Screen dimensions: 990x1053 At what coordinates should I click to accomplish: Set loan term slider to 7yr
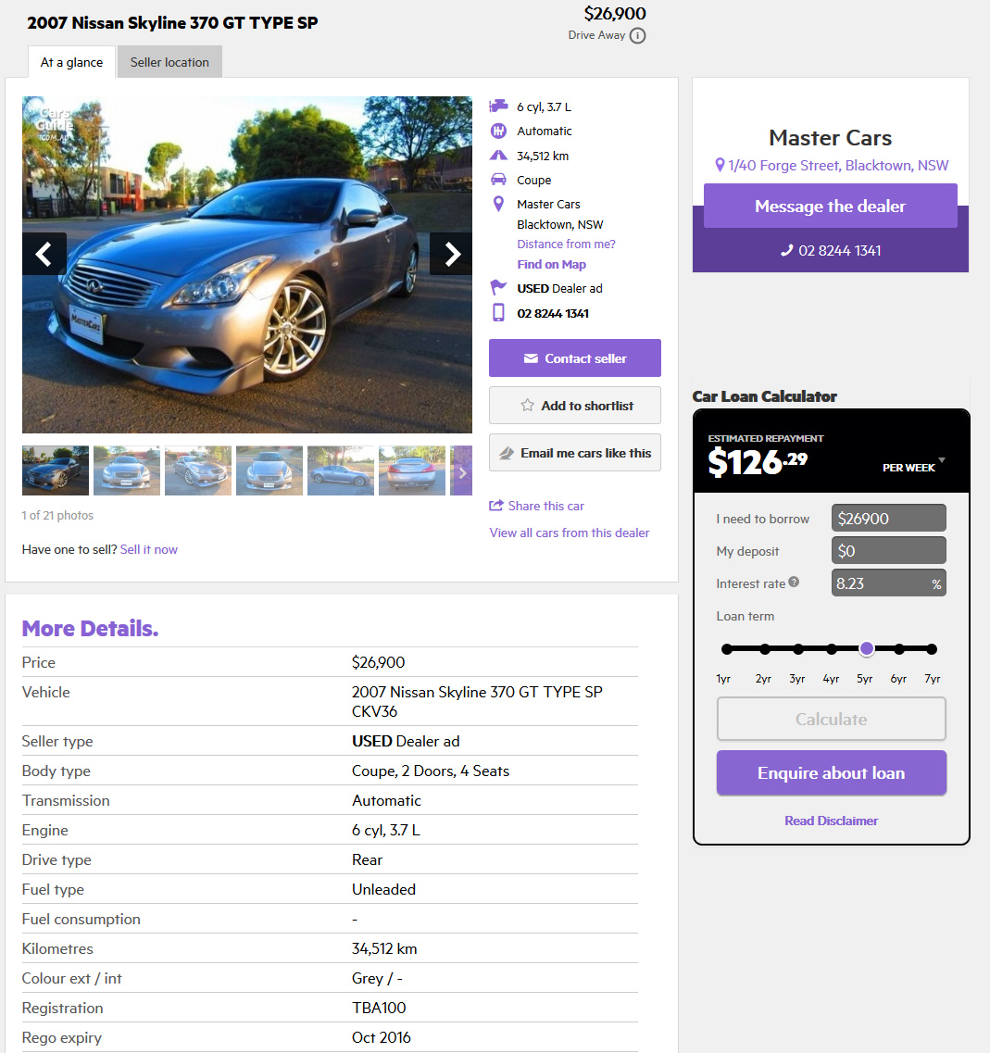[x=931, y=648]
